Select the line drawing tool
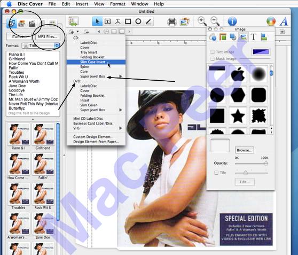298x255 pixels. 148,21
